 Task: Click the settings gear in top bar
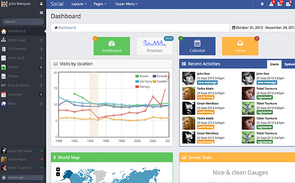[262, 4]
